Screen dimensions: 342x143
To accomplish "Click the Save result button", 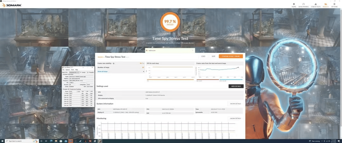I will 213,56.
